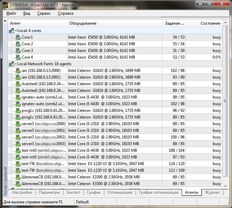Screen dimensions: 232x208
Task: Click the Core 2 agent icon
Action: (x=18, y=44)
